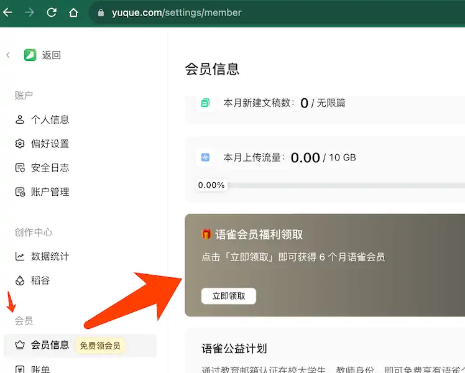The width and height of the screenshot is (465, 373).
Task: Select 会员信息 in the sidebar
Action: click(80, 345)
